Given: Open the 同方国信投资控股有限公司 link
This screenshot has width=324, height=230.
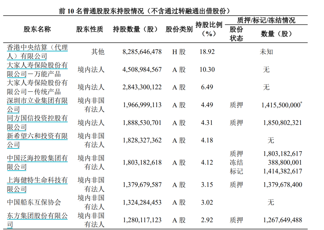Looking at the screenshot, I should click(x=37, y=123).
